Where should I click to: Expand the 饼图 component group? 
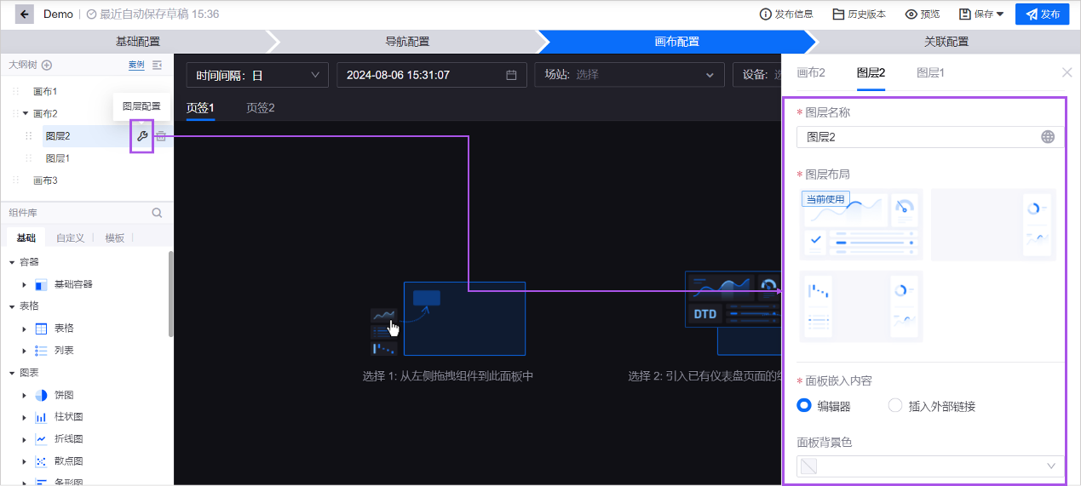(24, 395)
